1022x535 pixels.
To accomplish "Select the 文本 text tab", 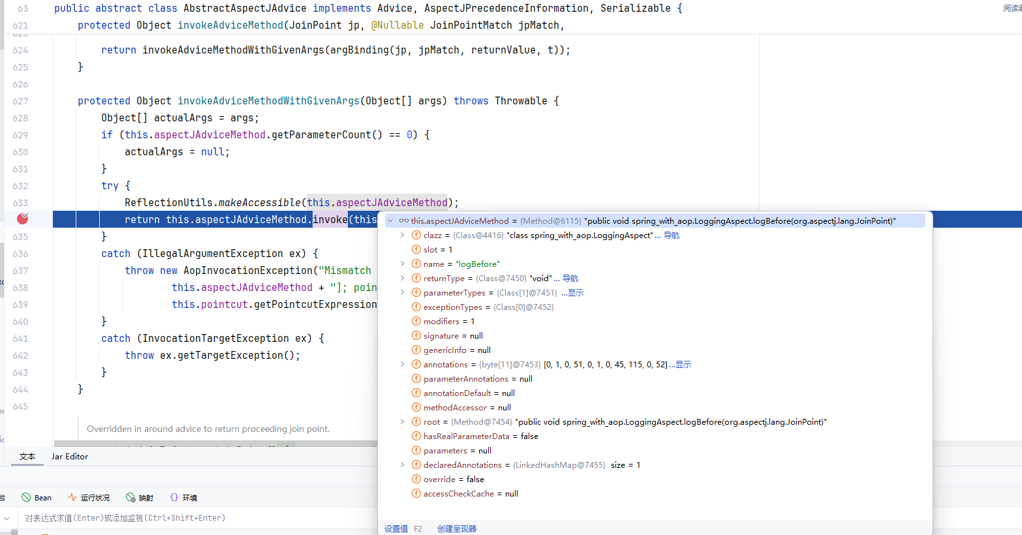I will tap(27, 457).
